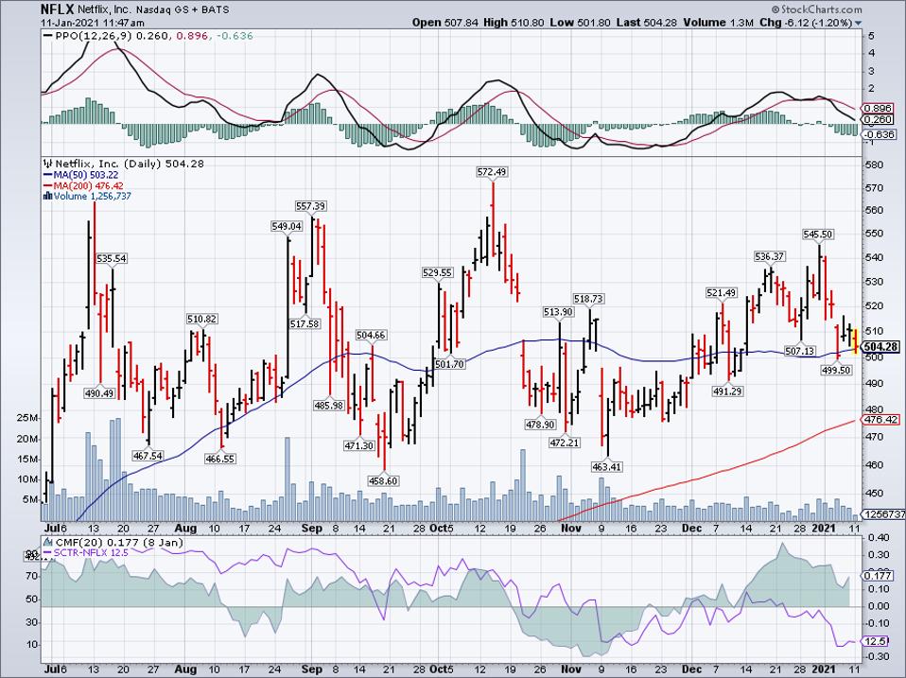This screenshot has height=678, width=906.
Task: Click the 490.49 low price label
Action: [99, 393]
